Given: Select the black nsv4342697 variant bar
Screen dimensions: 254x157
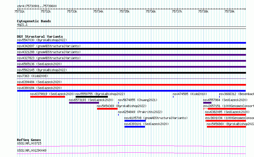Looking at the screenshot, I should (131, 49).
